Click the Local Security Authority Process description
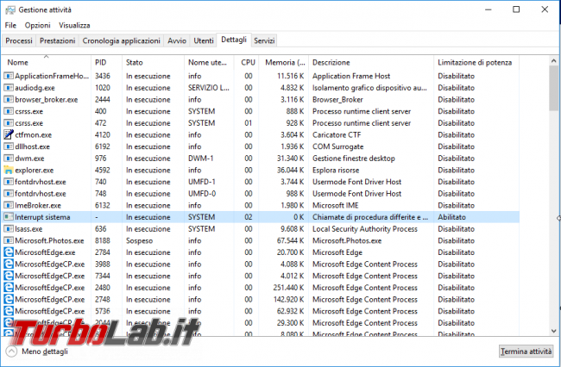561x367 pixels. pyautogui.click(x=365, y=228)
